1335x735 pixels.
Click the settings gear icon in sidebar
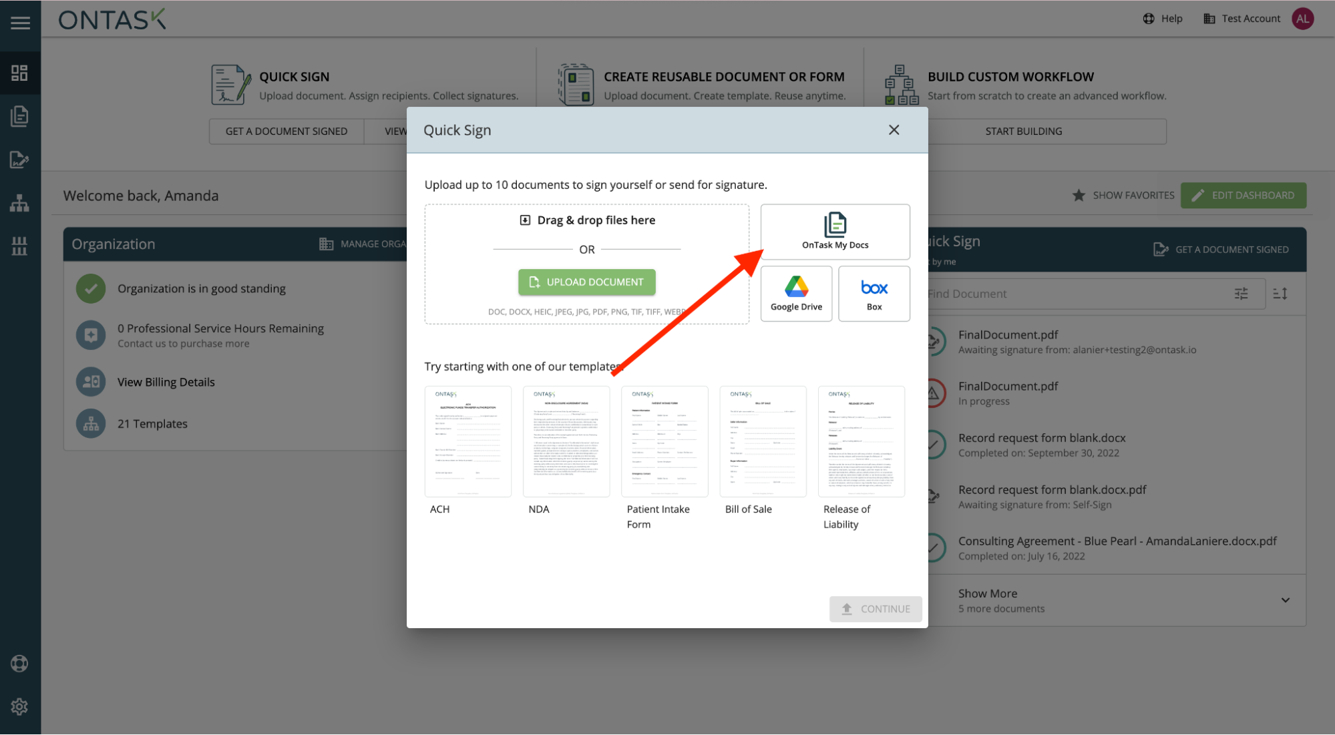[x=19, y=706]
